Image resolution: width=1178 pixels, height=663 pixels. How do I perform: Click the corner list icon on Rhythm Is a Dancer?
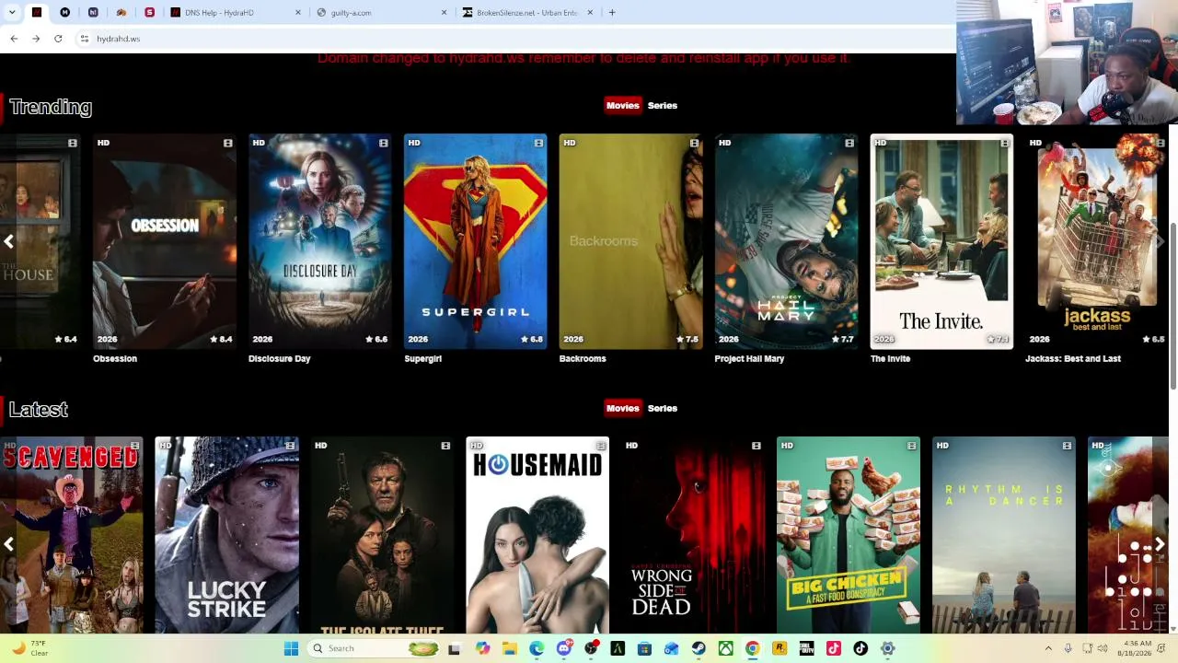1068,446
